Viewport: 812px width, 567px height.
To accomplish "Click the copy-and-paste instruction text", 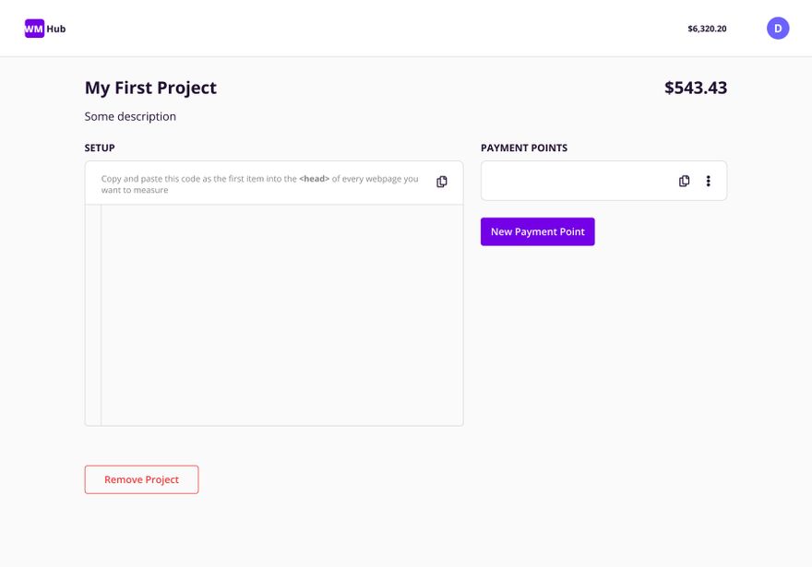I will (259, 184).
